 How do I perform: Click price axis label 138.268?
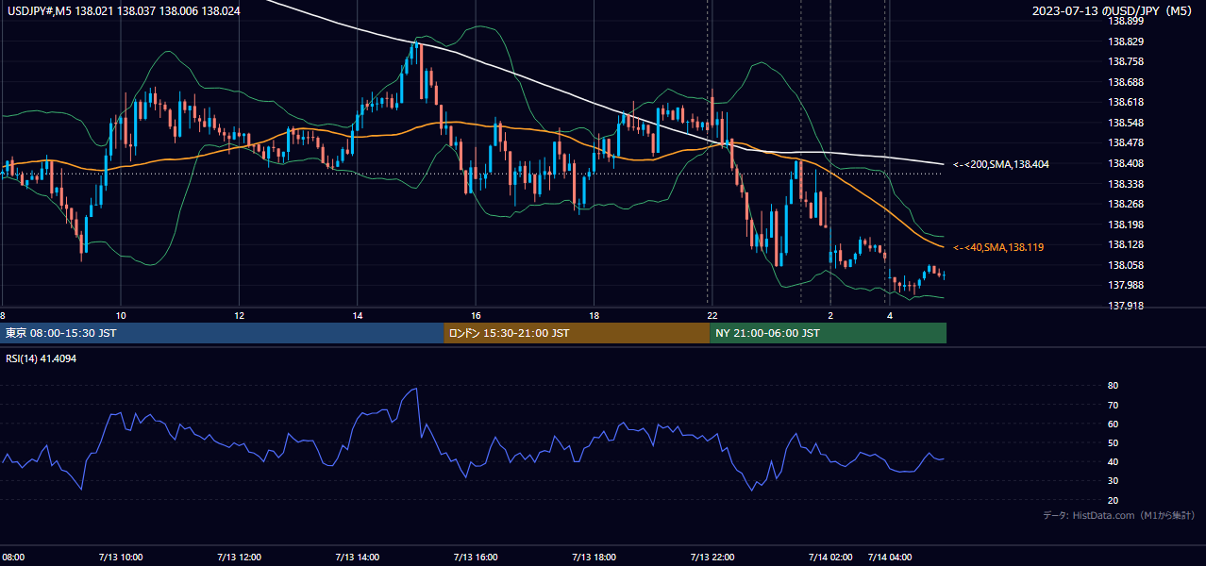(x=1126, y=204)
